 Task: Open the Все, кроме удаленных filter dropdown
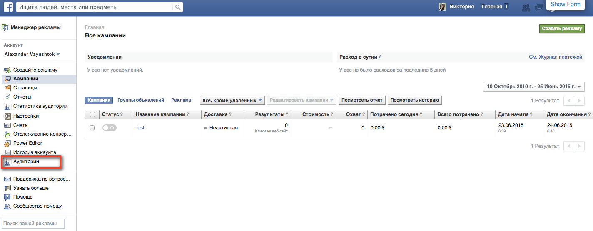click(x=232, y=100)
